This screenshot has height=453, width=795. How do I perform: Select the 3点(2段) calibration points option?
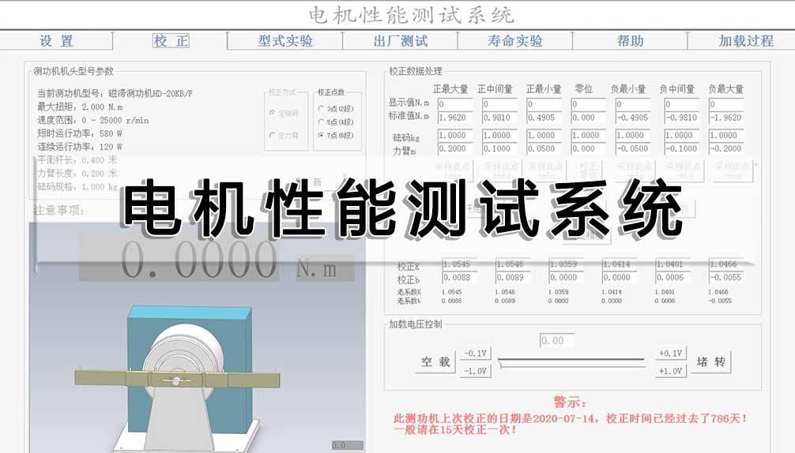pos(322,109)
